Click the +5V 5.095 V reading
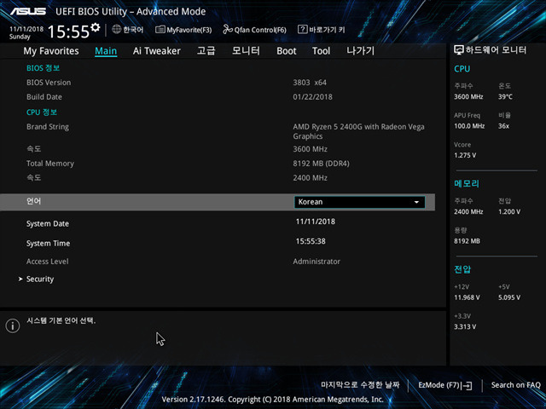The image size is (546, 409). pos(509,297)
